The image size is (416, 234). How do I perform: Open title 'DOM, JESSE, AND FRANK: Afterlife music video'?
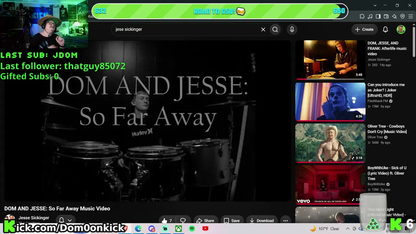point(387,48)
